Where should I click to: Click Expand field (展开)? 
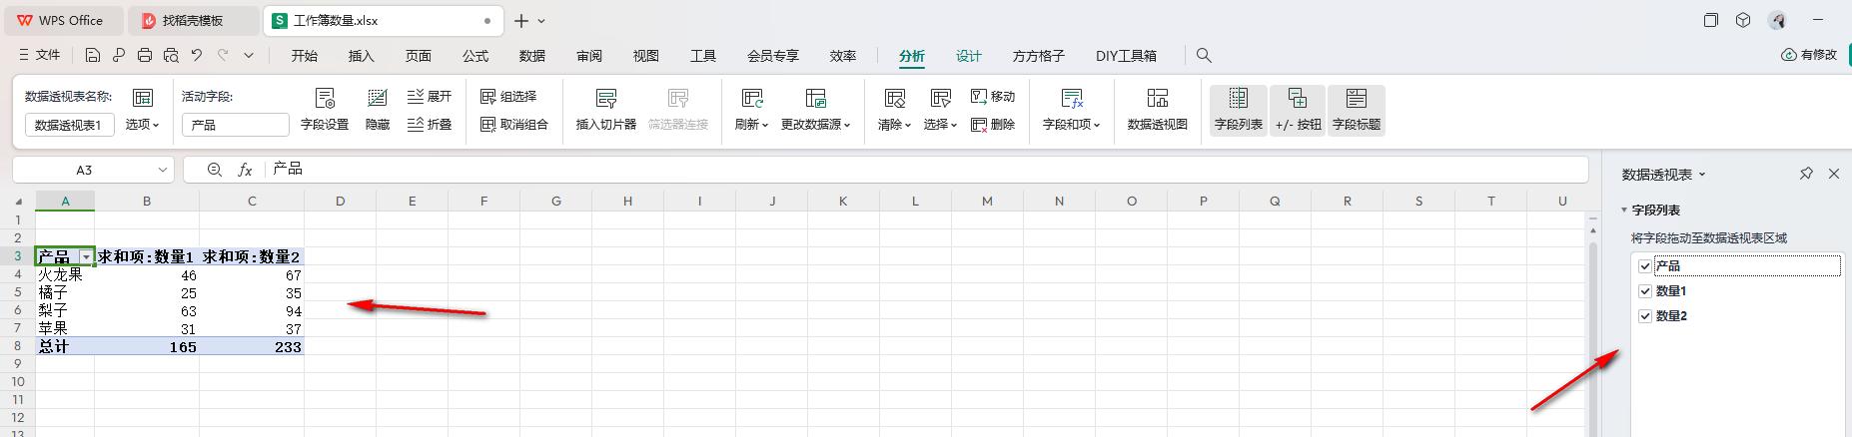(430, 97)
